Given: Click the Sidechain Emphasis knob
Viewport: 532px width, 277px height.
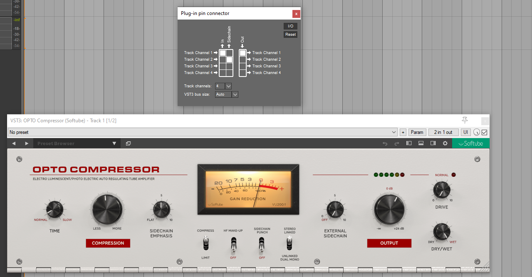Looking at the screenshot, I should click(161, 209).
